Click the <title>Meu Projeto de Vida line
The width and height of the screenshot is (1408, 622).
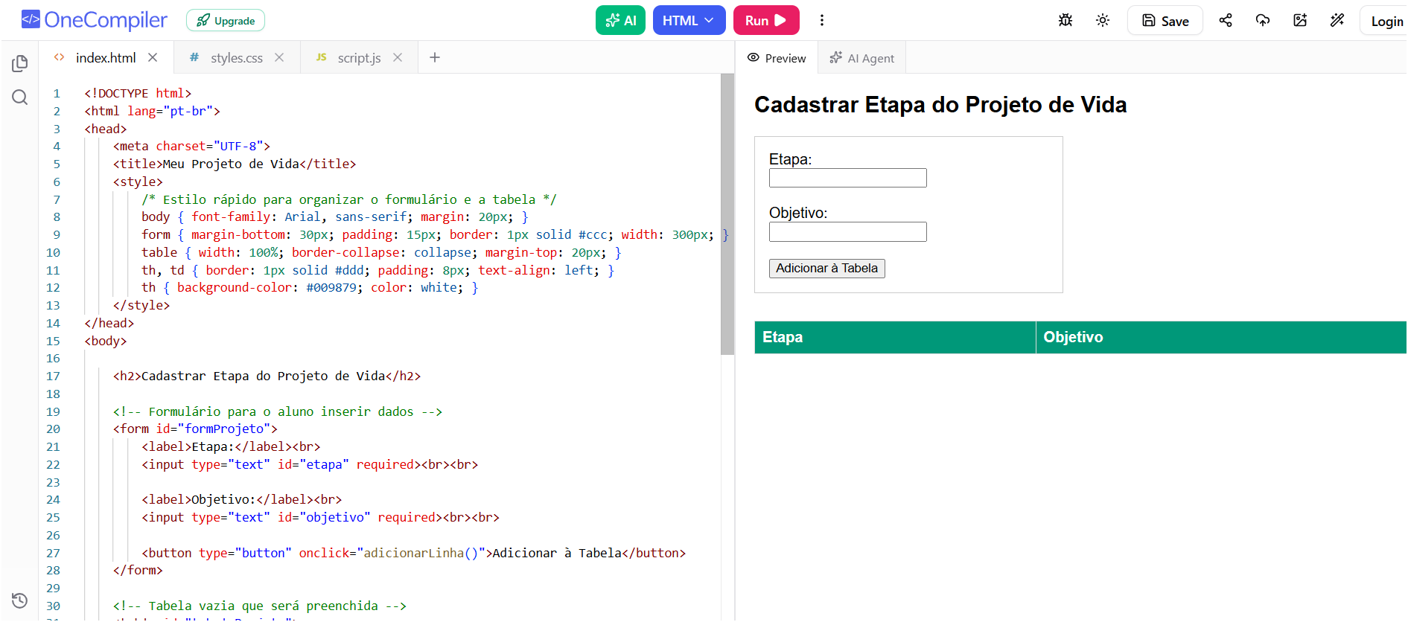pyautogui.click(x=235, y=164)
